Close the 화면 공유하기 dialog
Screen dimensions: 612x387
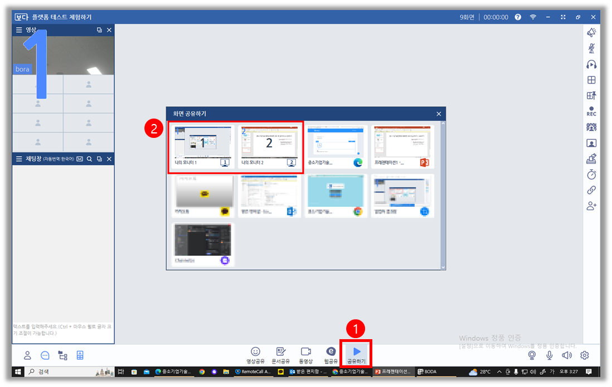[x=439, y=113]
